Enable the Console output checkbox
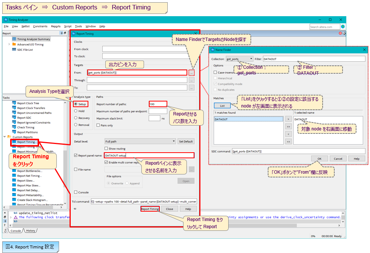The height and width of the screenshot is (253, 370). click(x=76, y=192)
